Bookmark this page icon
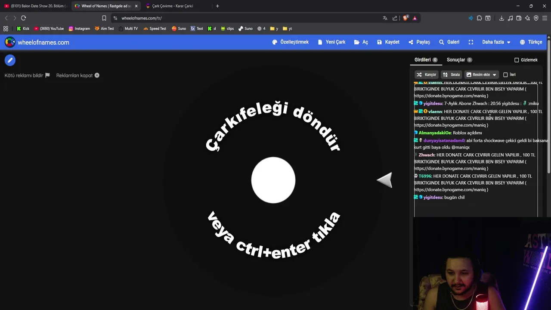Image resolution: width=551 pixels, height=310 pixels. (104, 18)
